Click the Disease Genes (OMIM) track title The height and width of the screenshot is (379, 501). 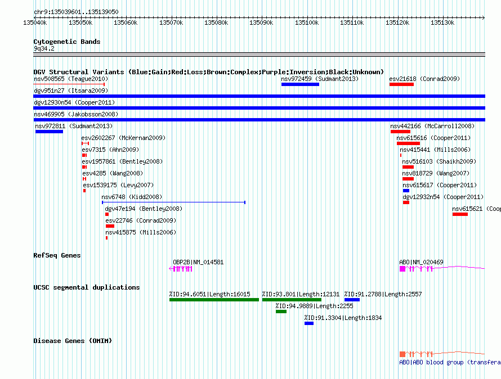pos(73,341)
